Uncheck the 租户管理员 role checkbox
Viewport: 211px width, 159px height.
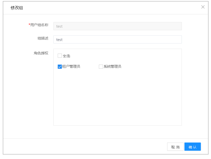click(x=60, y=66)
